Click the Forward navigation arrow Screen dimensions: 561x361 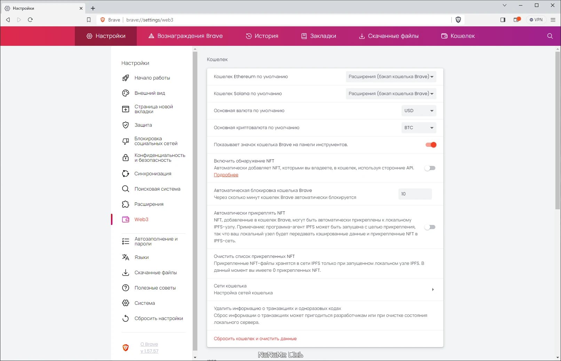point(19,20)
